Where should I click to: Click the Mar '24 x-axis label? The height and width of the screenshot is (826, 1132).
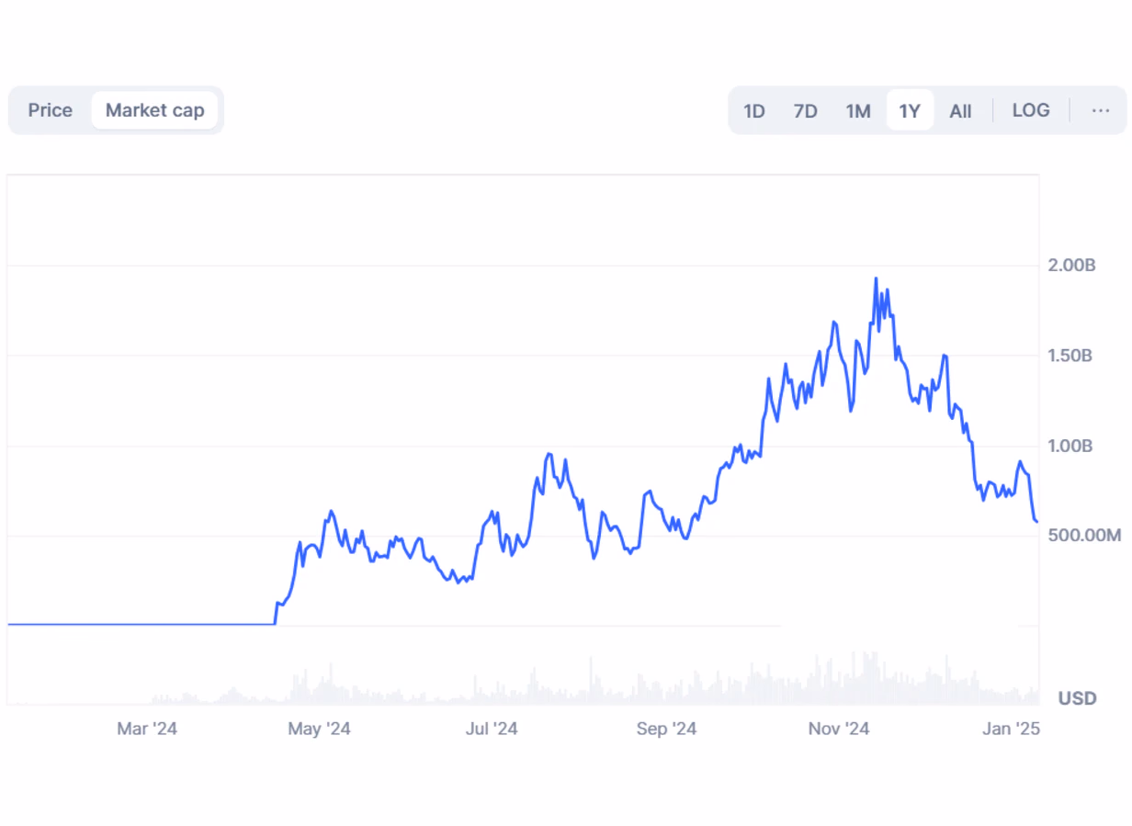click(x=147, y=730)
